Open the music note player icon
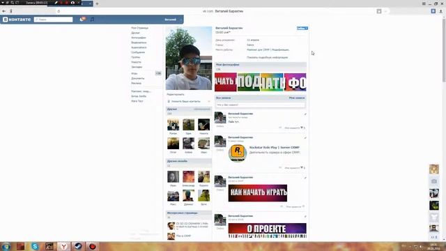446x251 pixels. point(92,20)
